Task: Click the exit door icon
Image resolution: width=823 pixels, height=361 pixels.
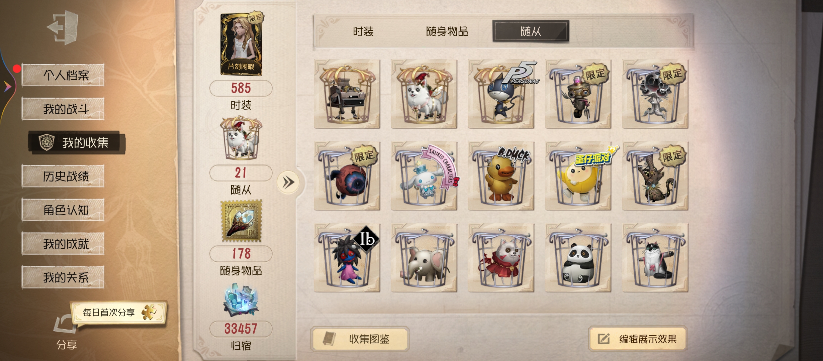Action: point(63,27)
